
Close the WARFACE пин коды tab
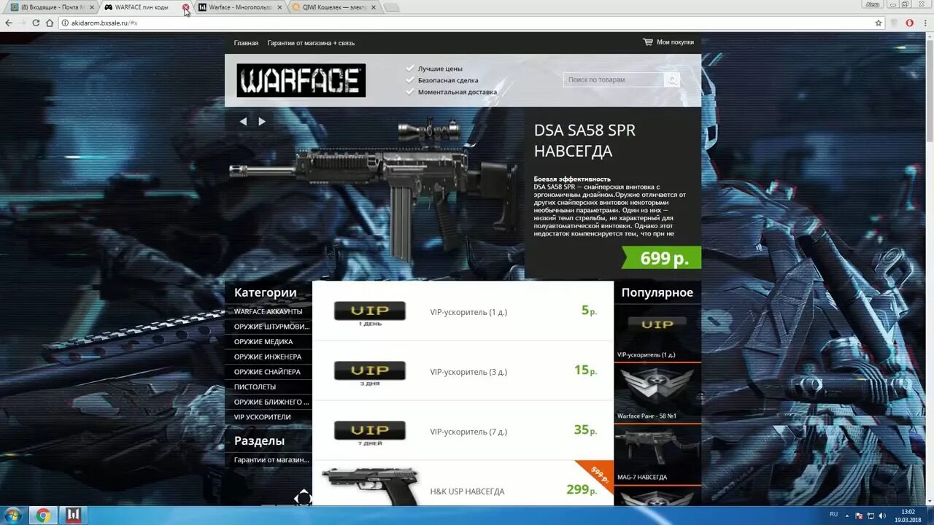point(185,7)
